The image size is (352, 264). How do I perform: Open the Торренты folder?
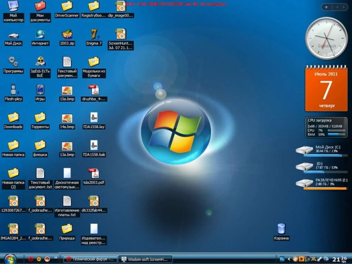coord(40,121)
